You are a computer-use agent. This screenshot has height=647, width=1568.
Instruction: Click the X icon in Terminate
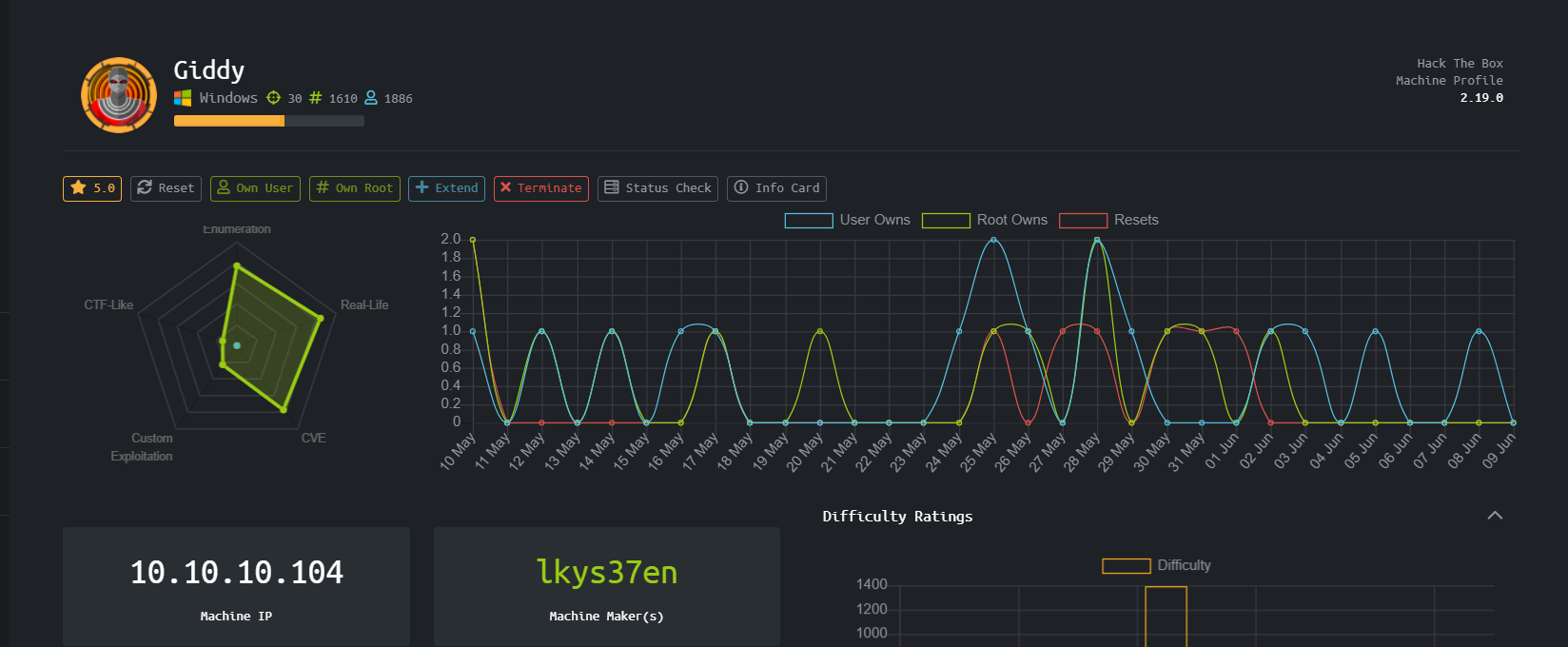(x=505, y=187)
